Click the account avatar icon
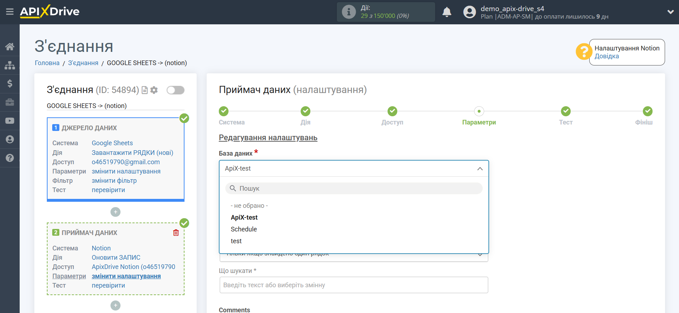679x313 pixels. click(x=469, y=12)
